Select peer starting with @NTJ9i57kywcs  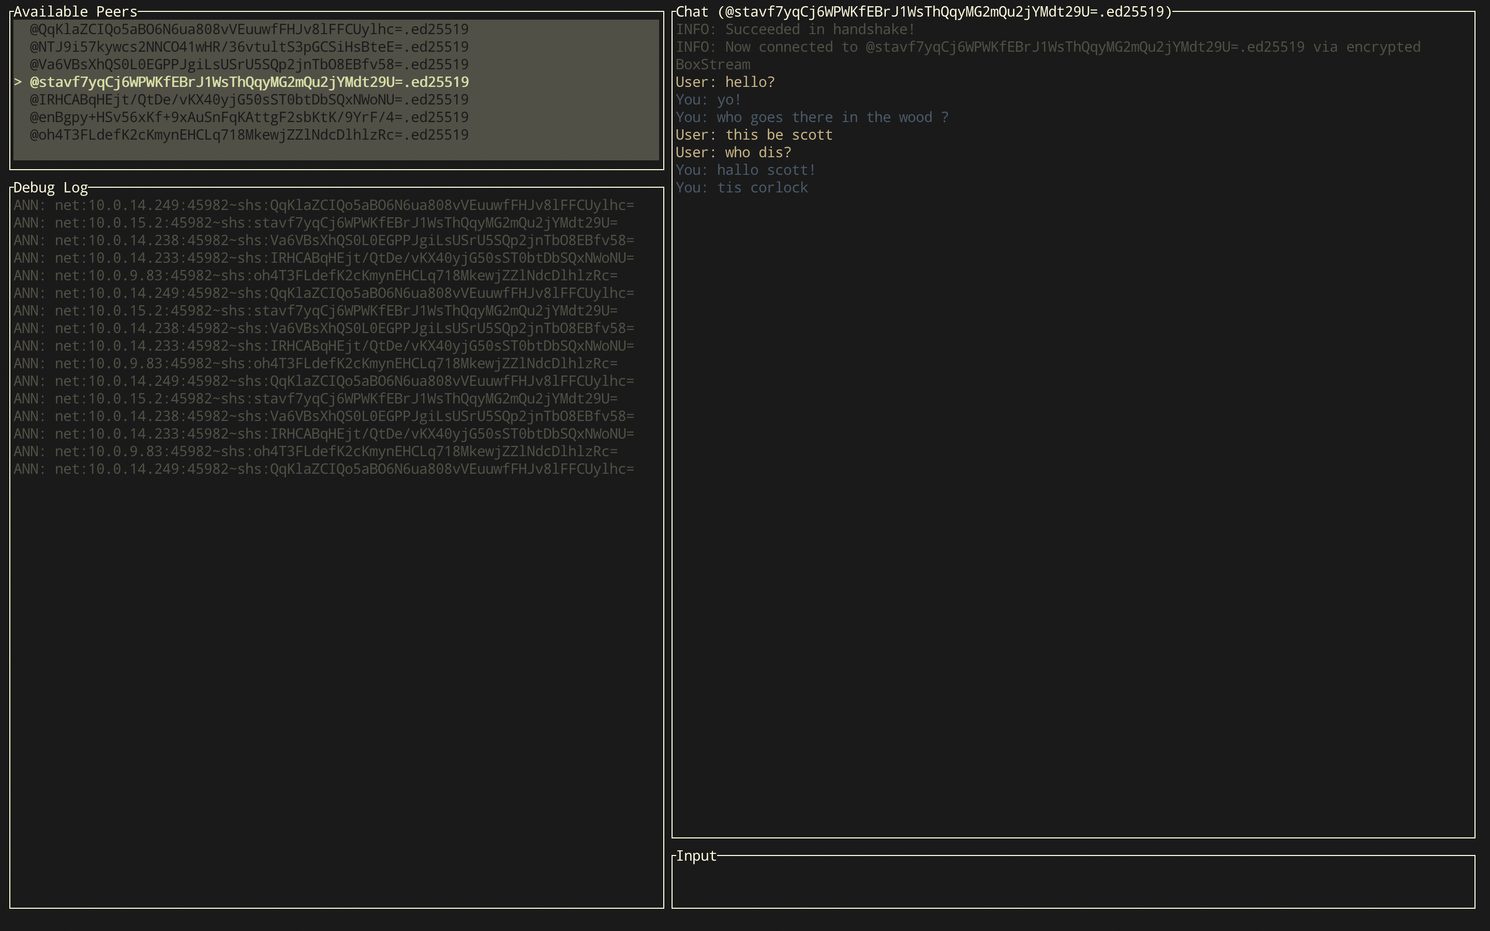(x=249, y=47)
